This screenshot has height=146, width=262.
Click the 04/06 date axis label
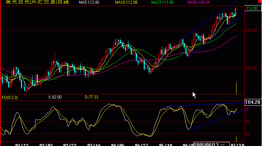click(x=118, y=145)
